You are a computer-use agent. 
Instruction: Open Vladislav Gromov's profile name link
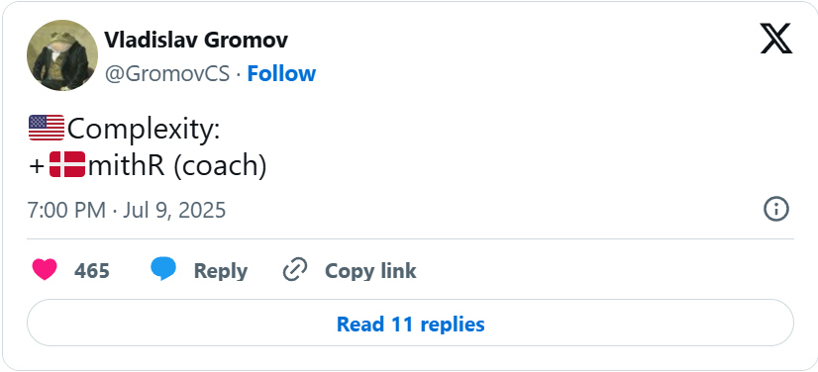pos(196,40)
